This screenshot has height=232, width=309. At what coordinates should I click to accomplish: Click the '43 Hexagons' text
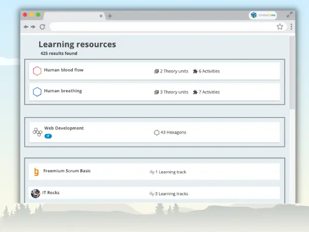coord(173,132)
